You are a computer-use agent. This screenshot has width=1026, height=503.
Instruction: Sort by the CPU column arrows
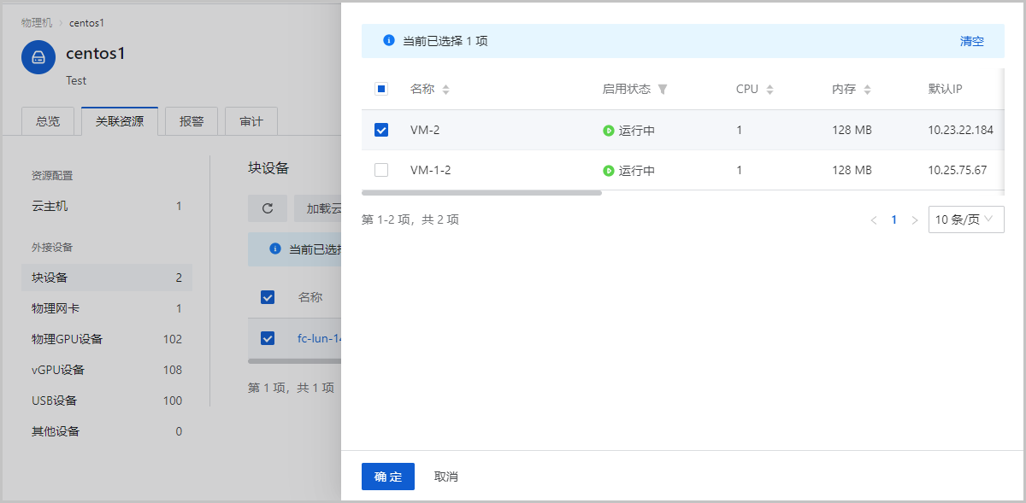(769, 90)
